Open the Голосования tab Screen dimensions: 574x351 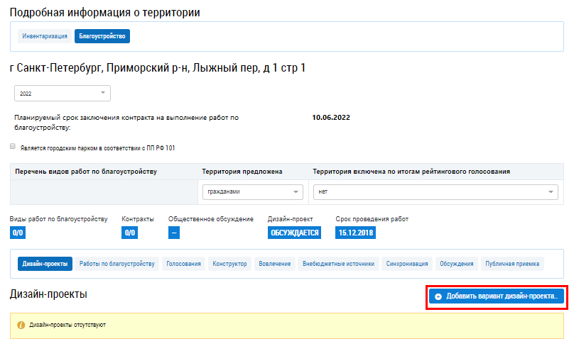coord(184,264)
